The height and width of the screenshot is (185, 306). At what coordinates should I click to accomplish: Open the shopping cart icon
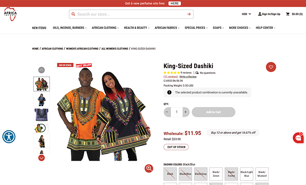click(288, 14)
